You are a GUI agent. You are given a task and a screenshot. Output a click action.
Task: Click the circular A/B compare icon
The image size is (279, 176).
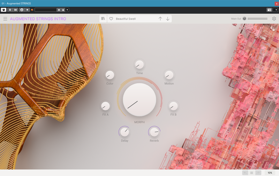coord(22,10)
